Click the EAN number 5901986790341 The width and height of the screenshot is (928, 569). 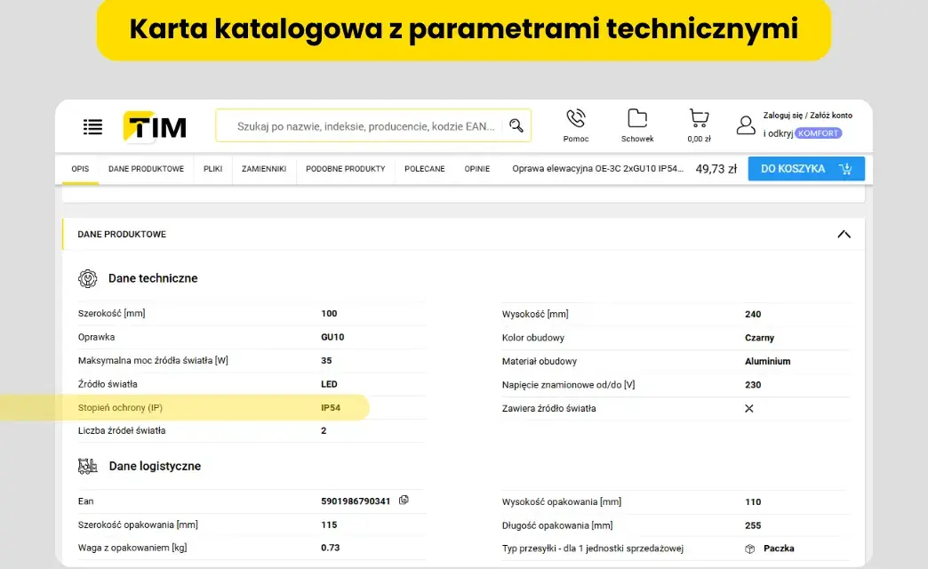tap(356, 501)
